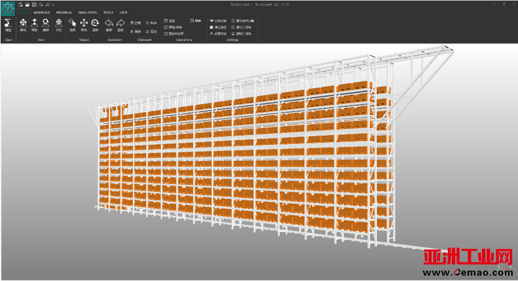Expand dropdown arrow beside the boundary grid item

click(x=187, y=34)
